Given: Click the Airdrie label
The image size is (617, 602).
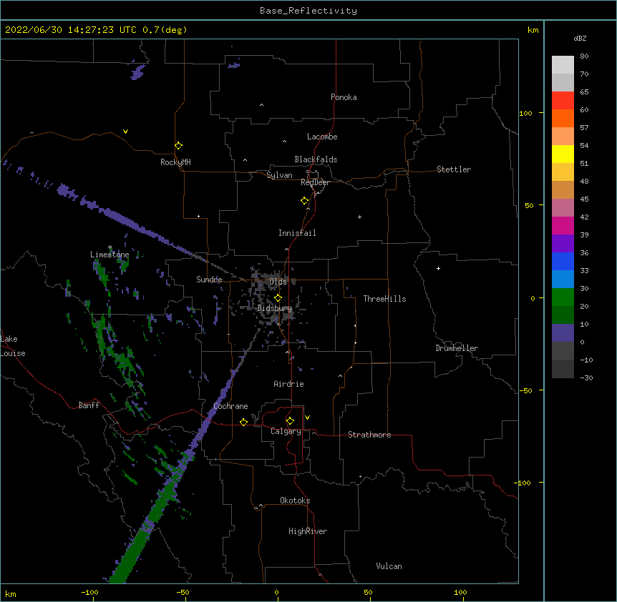Looking at the screenshot, I should (289, 384).
